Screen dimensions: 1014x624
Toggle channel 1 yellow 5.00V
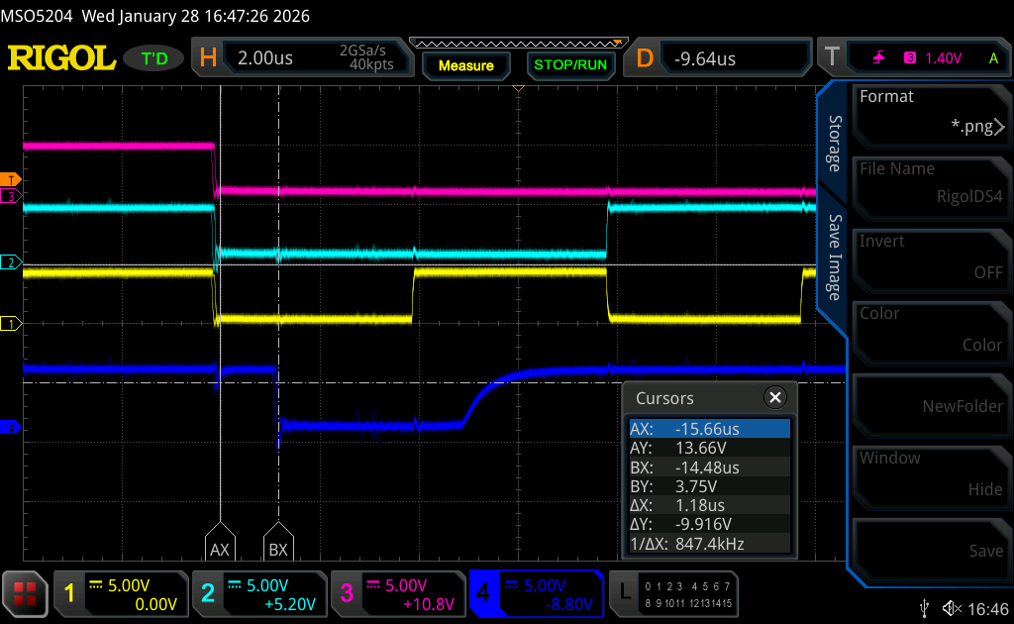point(122,593)
